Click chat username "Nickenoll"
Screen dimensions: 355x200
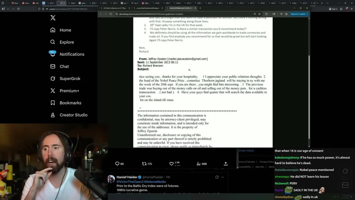(282, 183)
